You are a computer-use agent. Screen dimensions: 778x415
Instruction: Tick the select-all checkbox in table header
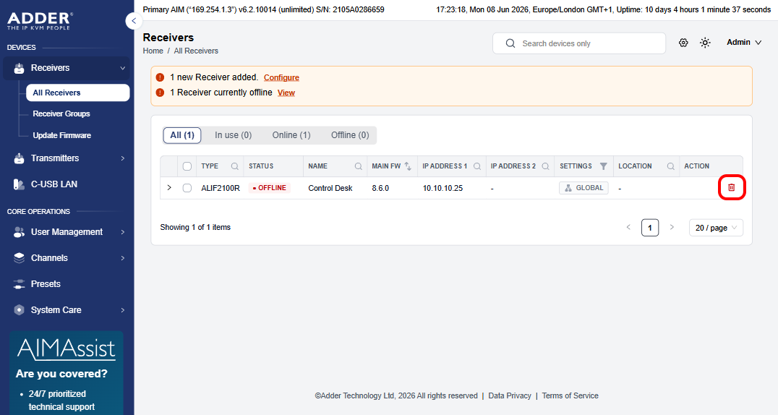[187, 166]
